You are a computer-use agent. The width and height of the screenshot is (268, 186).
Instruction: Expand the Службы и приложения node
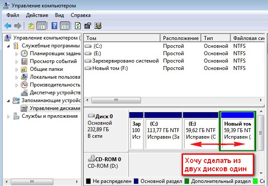[x=8, y=116]
